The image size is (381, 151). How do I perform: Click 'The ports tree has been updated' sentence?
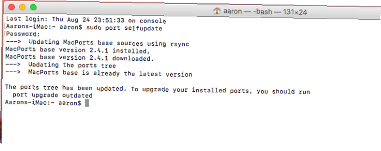pos(66,88)
